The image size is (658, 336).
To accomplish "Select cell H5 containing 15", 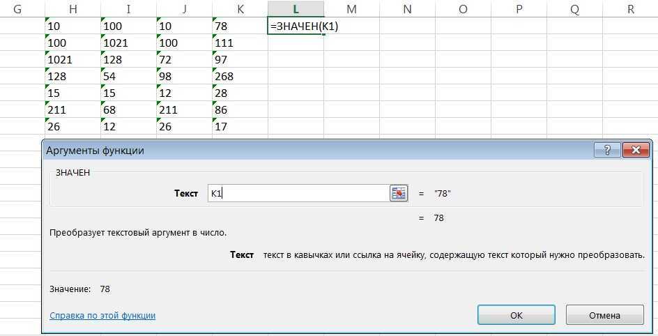I will pyautogui.click(x=72, y=93).
